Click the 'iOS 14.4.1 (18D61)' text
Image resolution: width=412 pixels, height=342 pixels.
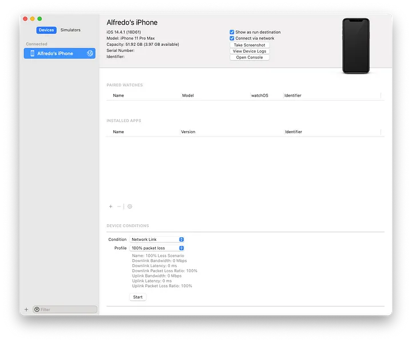124,32
